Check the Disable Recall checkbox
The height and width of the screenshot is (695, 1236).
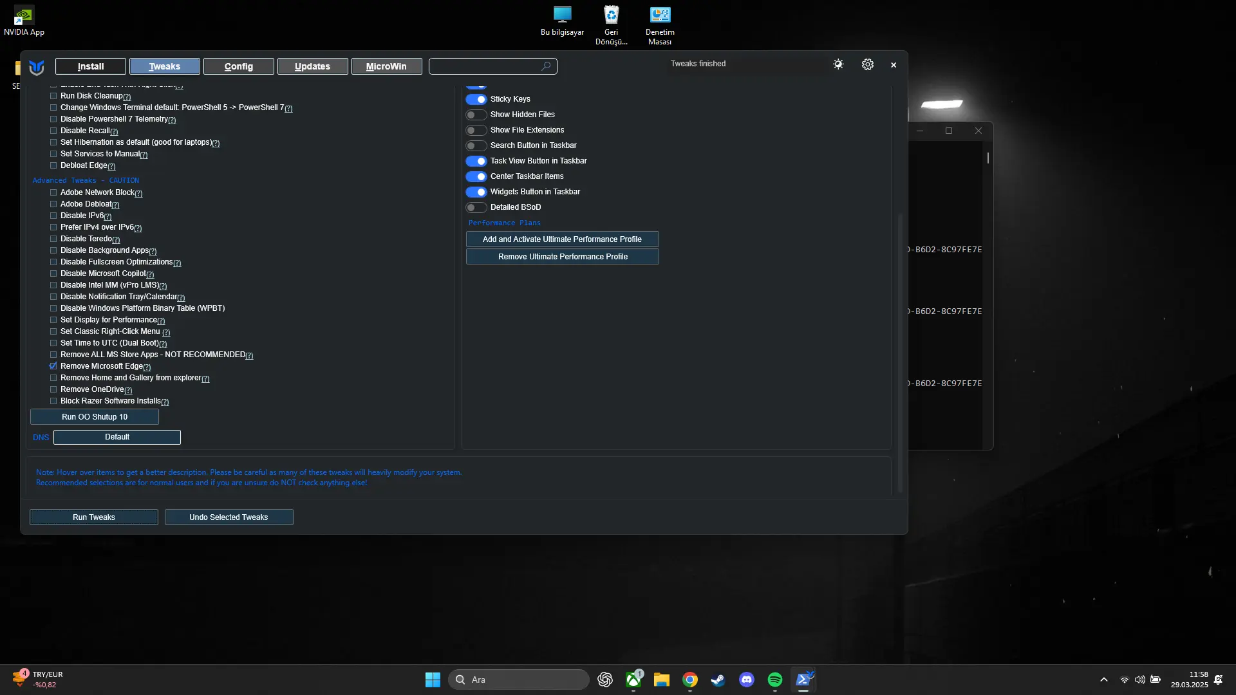coord(53,131)
